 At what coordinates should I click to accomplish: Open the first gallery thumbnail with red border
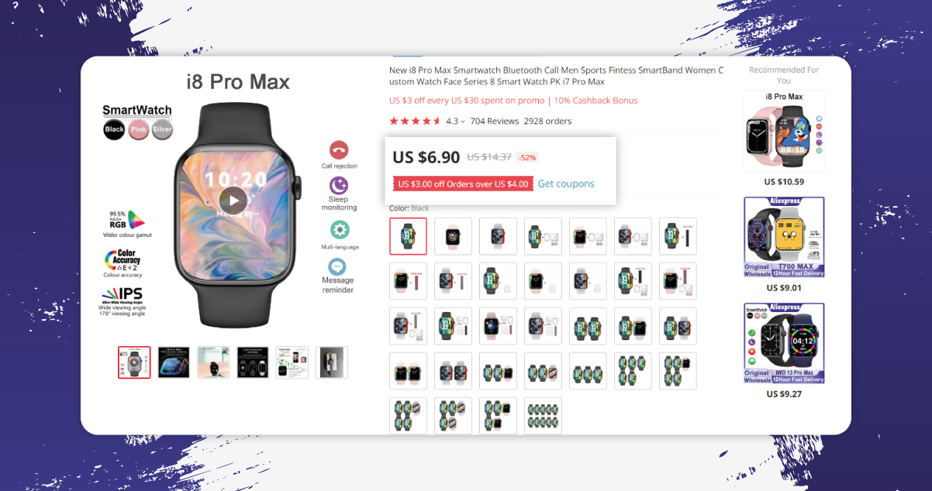134,362
